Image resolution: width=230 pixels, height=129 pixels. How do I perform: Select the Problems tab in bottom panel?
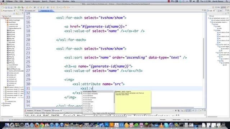click(29, 111)
